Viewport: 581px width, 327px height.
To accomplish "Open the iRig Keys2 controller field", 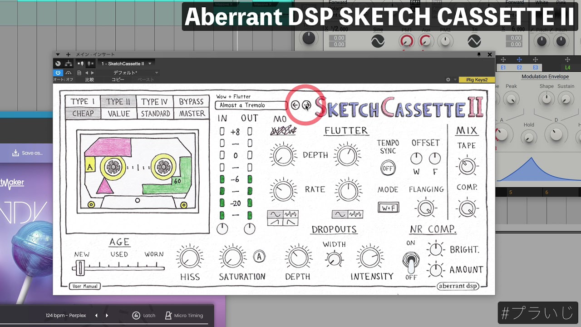I will coord(477,79).
